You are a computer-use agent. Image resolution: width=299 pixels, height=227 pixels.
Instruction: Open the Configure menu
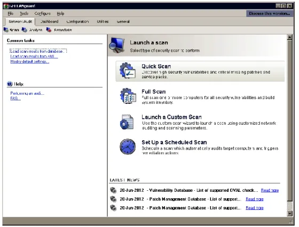pyautogui.click(x=43, y=13)
